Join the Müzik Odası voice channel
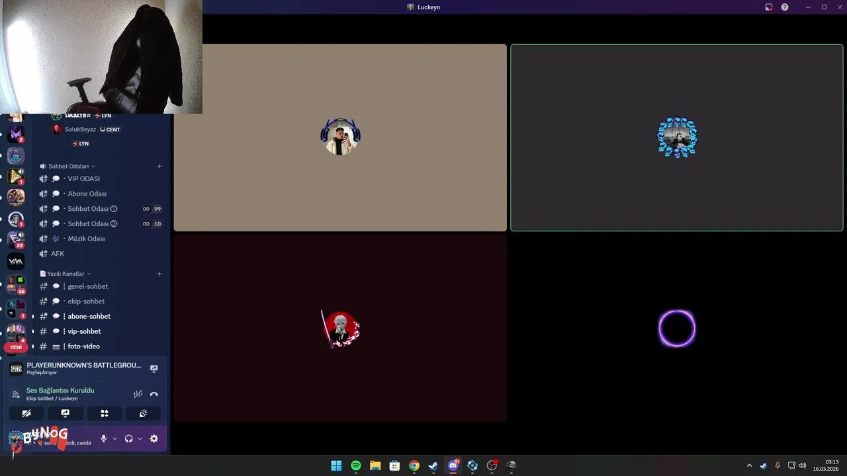The width and height of the screenshot is (847, 476). pyautogui.click(x=100, y=239)
